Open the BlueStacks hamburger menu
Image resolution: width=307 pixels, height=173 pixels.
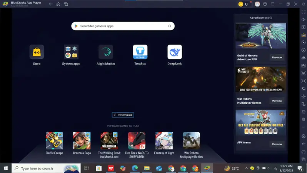coord(272,4)
